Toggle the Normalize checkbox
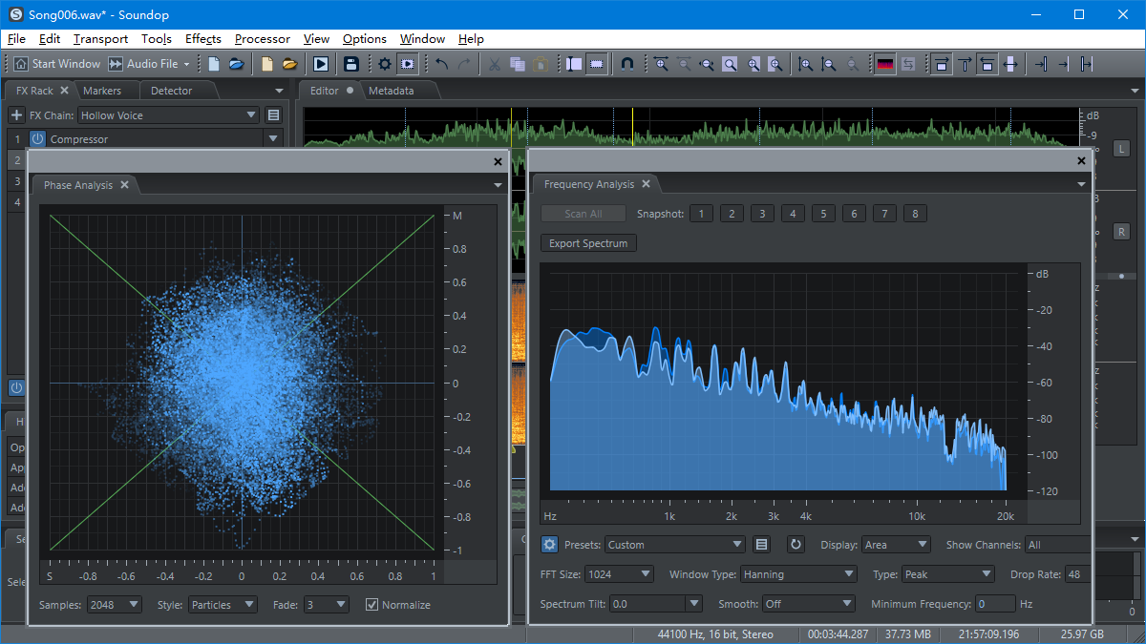Screen dimensions: 1146x644 click(372, 605)
